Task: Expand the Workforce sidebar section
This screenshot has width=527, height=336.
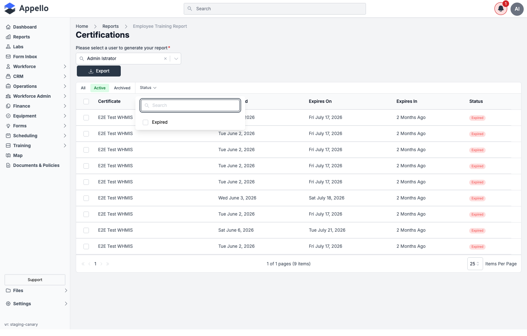Action: click(x=65, y=67)
